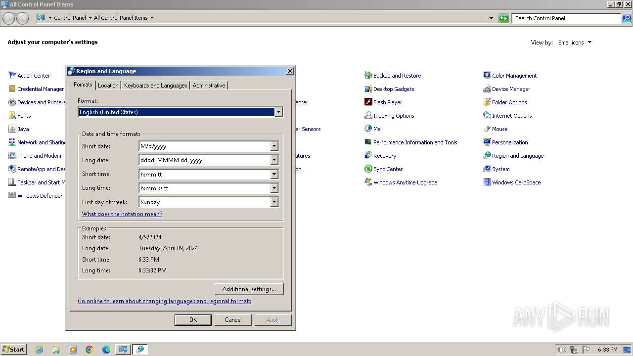The image size is (633, 356).
Task: Click the volume icon in system tray
Action: tap(562, 350)
